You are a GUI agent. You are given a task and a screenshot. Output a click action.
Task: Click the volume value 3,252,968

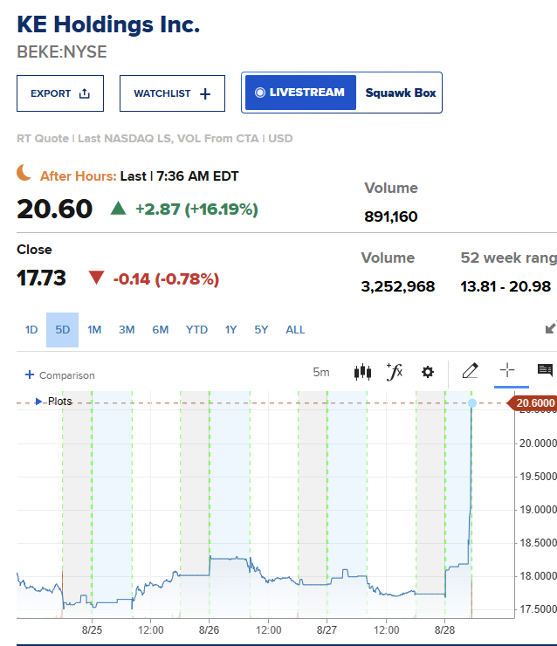click(398, 286)
